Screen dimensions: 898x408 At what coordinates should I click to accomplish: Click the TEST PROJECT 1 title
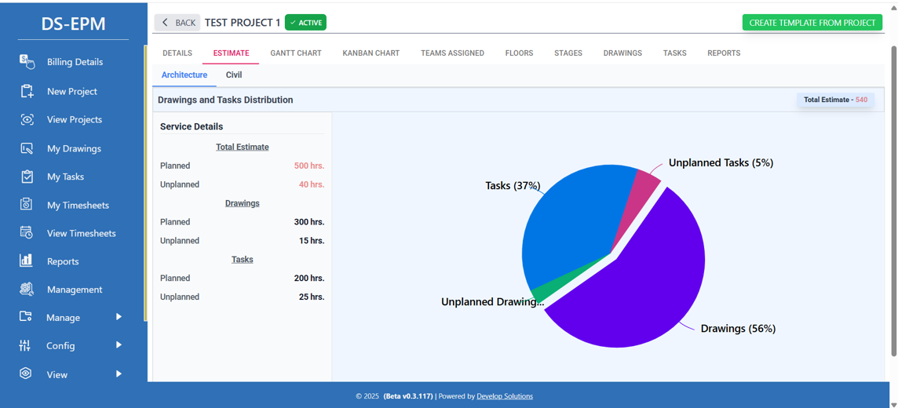coord(243,22)
